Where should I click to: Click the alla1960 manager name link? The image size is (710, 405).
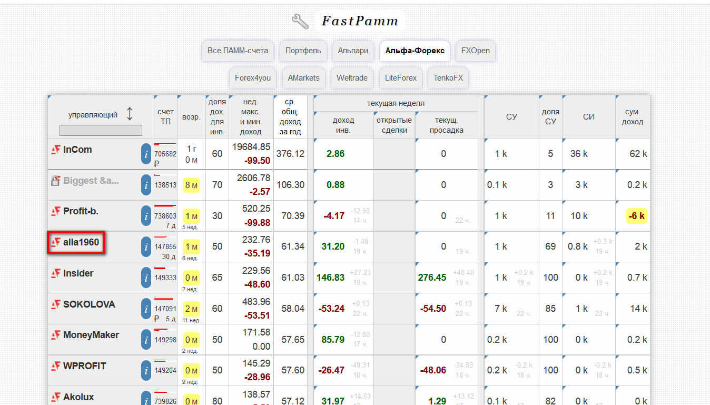pos(81,242)
